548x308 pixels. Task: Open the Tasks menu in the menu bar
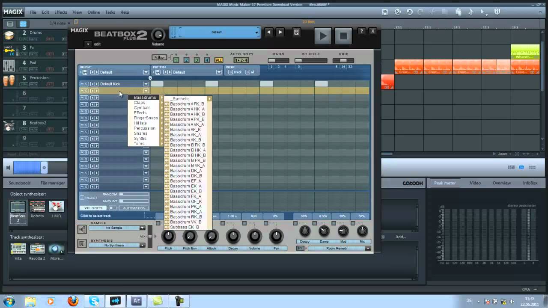110,12
